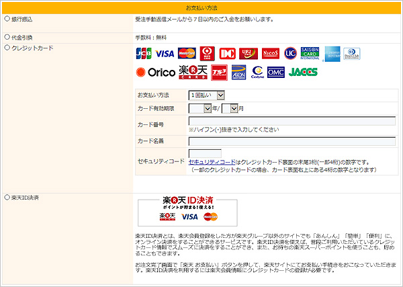403x287 pixels.
Task: Click the お支払い方法 header bar text
Action: point(201,8)
